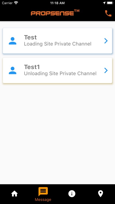Click Unloading Site Private Channel text

tap(60, 73)
